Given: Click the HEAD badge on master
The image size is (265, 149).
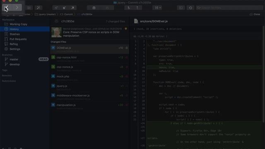Looking at the screenshot, I should [43, 59].
